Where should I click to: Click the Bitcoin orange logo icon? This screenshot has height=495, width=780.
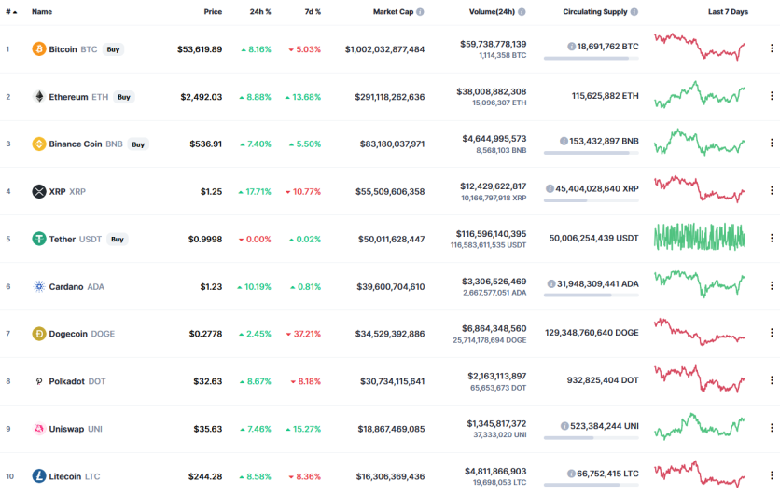tap(39, 49)
